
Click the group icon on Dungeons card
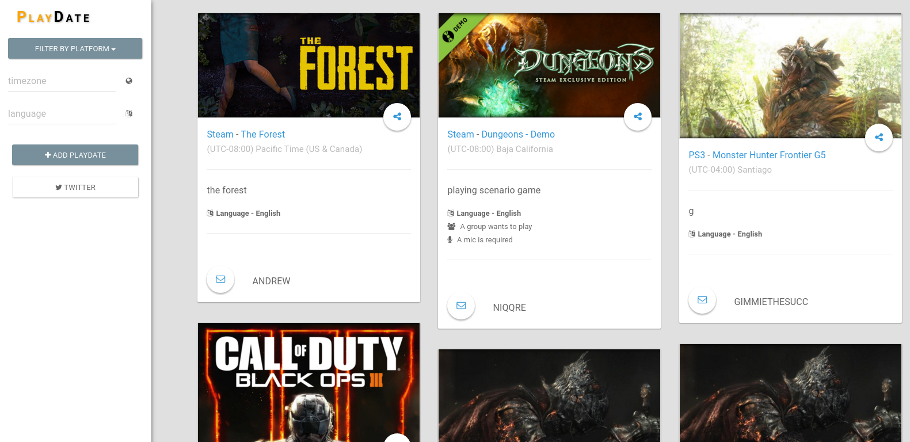(x=451, y=226)
